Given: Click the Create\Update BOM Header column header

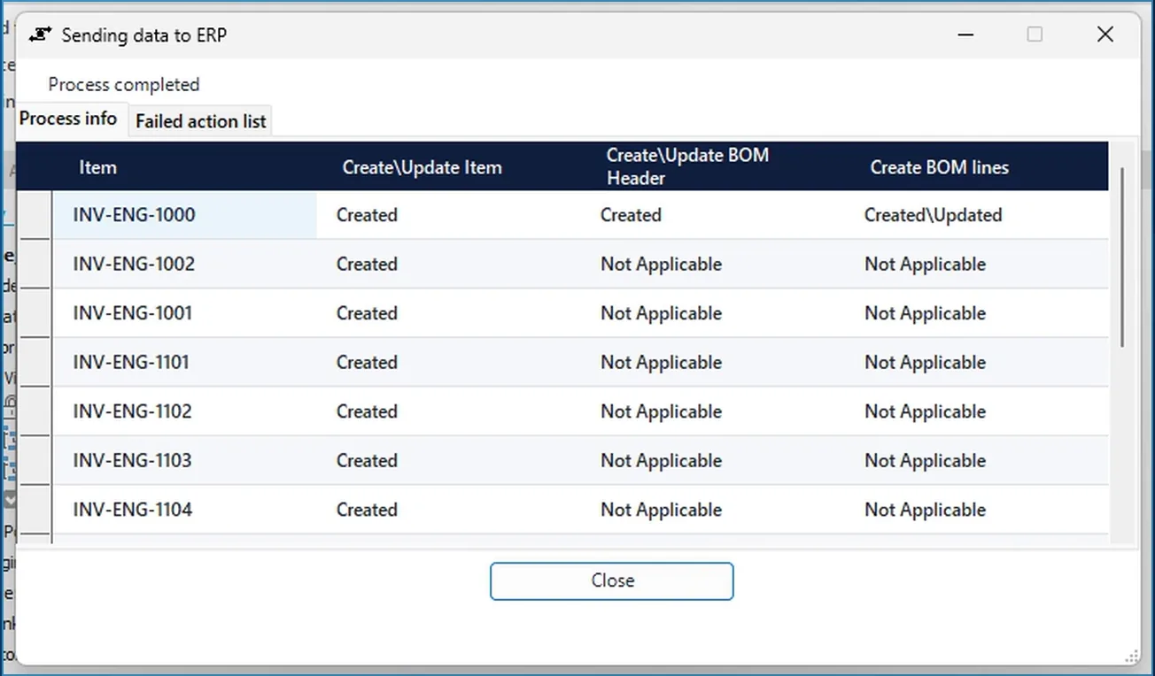Looking at the screenshot, I should point(712,167).
